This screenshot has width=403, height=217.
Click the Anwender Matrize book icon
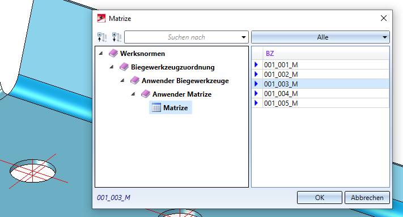pos(146,94)
